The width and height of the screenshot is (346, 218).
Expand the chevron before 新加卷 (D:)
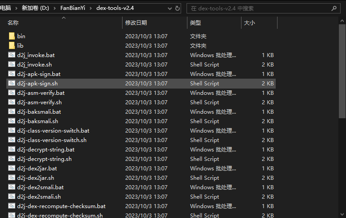16,9
